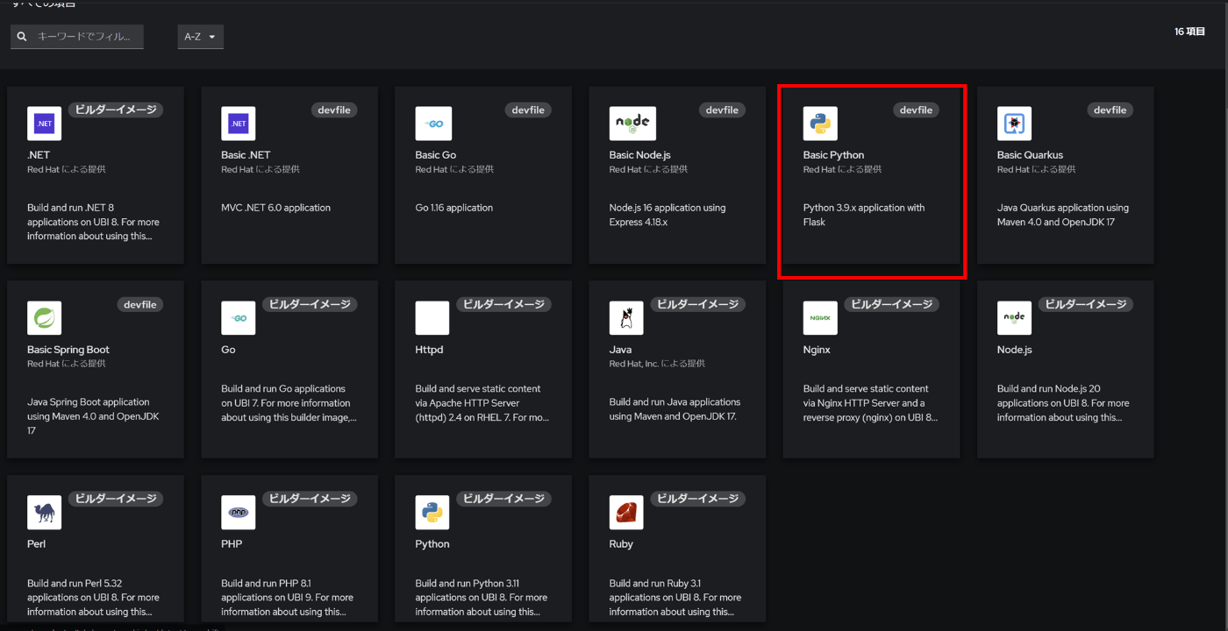Click 'MVC .NET 6.0 application' description text
The width and height of the screenshot is (1228, 631).
pyautogui.click(x=275, y=208)
